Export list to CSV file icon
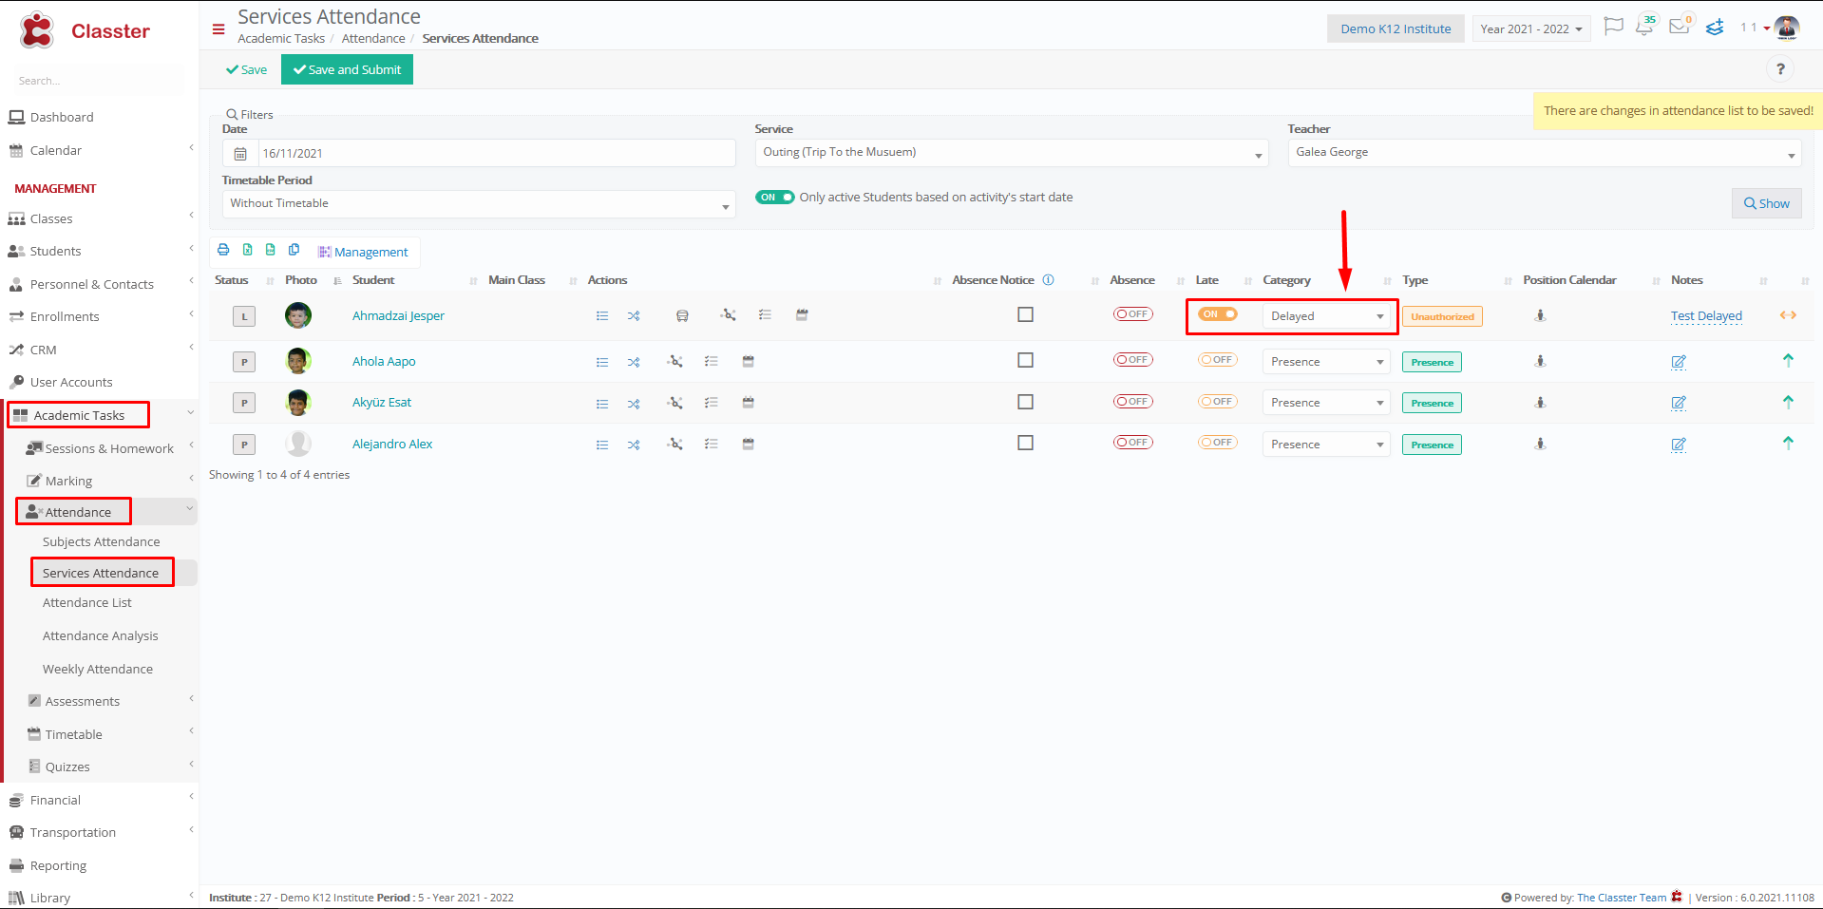The image size is (1823, 909). (x=270, y=250)
